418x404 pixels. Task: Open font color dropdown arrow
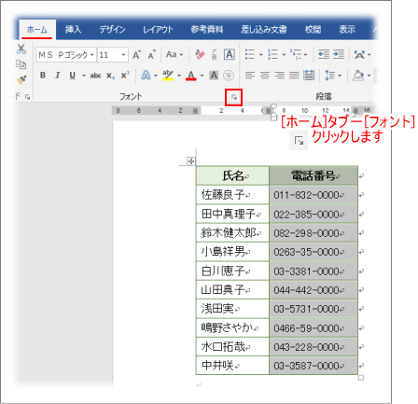tap(202, 76)
